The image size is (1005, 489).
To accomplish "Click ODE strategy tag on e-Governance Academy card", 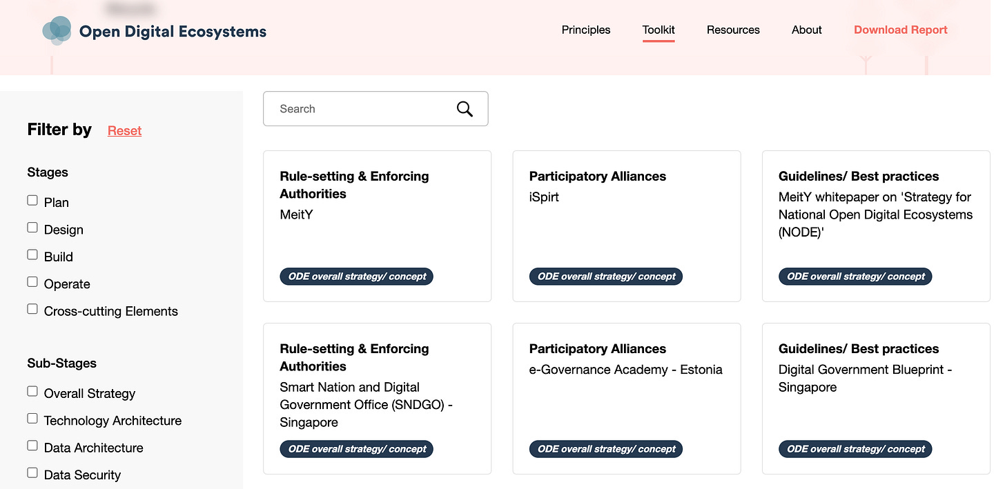I will pyautogui.click(x=606, y=449).
